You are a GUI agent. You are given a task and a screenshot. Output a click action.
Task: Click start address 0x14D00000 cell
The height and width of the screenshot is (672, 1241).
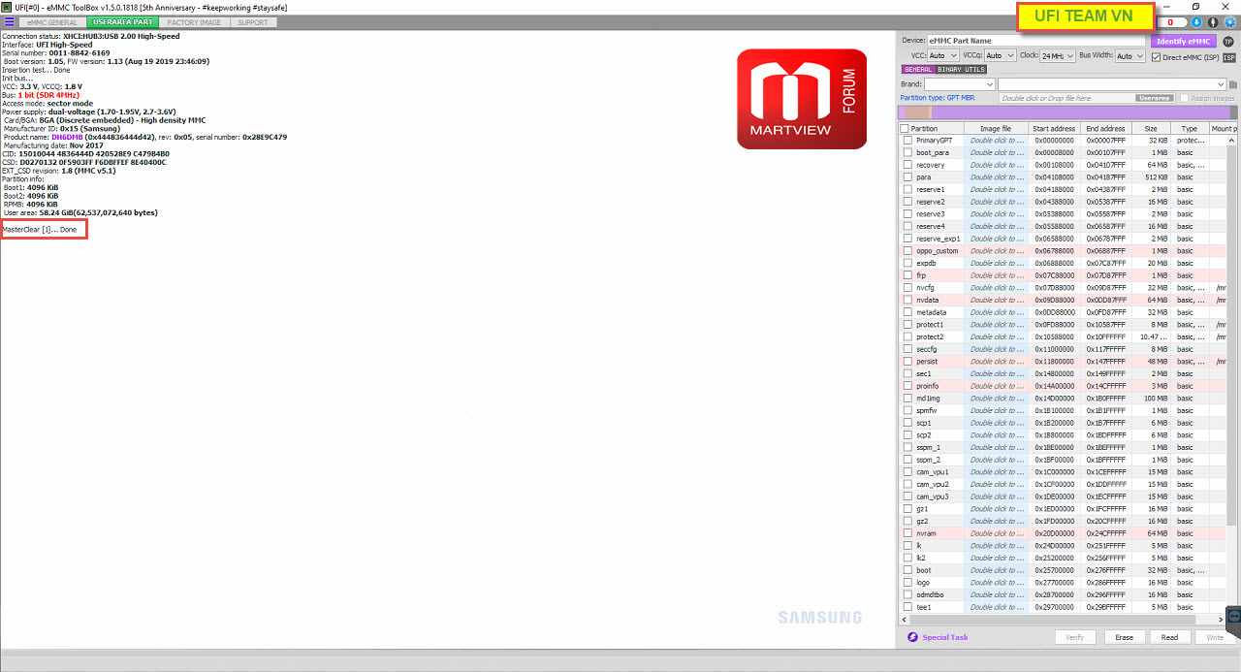click(x=1055, y=398)
